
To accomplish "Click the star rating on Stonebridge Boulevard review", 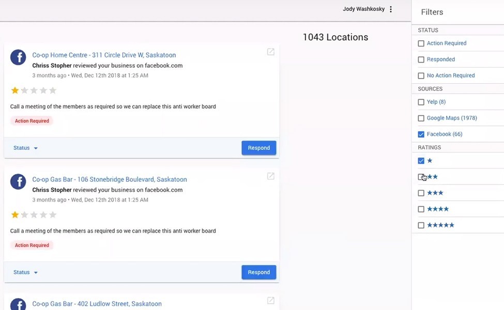I will pyautogui.click(x=34, y=214).
